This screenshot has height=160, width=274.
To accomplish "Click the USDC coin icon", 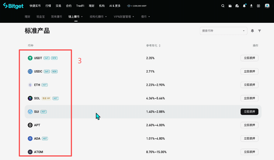I will (30, 71).
